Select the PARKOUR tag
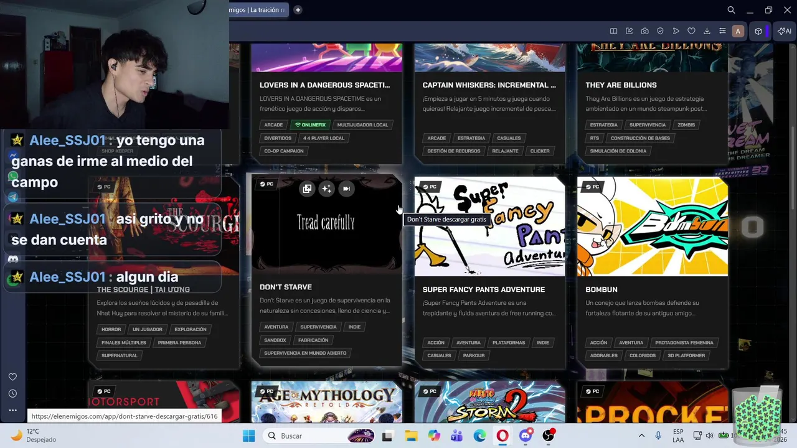 click(473, 355)
